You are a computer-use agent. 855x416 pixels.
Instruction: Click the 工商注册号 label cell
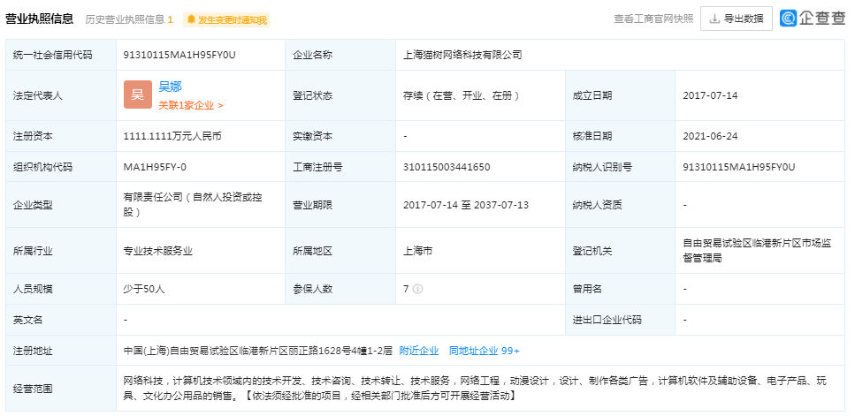click(340, 167)
